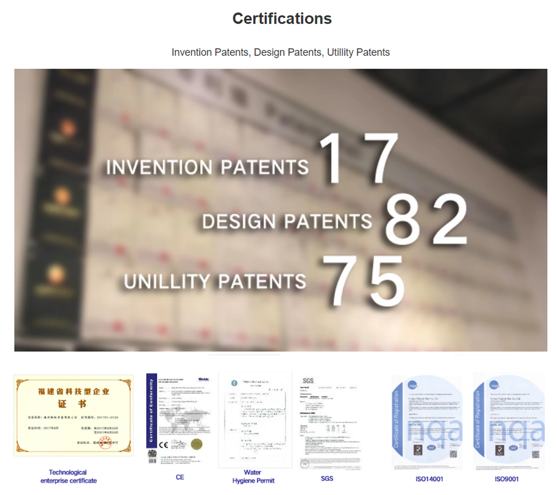557x495 pixels.
Task: Open the Technological enterprise certificate image
Action: coord(73,415)
